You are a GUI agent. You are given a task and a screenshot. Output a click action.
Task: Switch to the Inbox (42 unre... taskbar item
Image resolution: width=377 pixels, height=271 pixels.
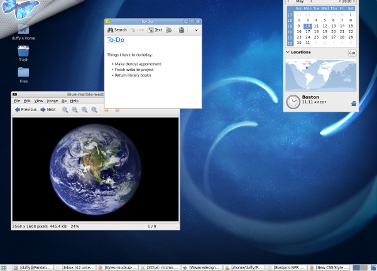click(75, 268)
